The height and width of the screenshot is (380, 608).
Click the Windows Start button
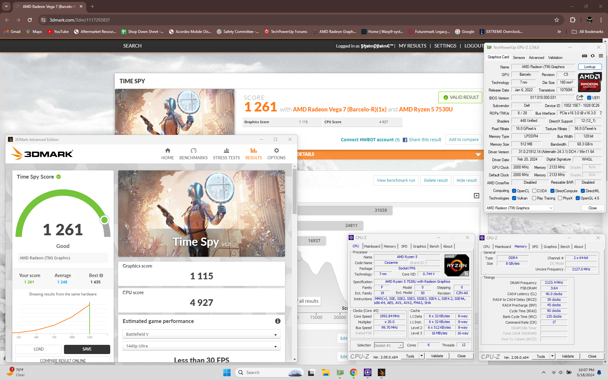click(227, 372)
